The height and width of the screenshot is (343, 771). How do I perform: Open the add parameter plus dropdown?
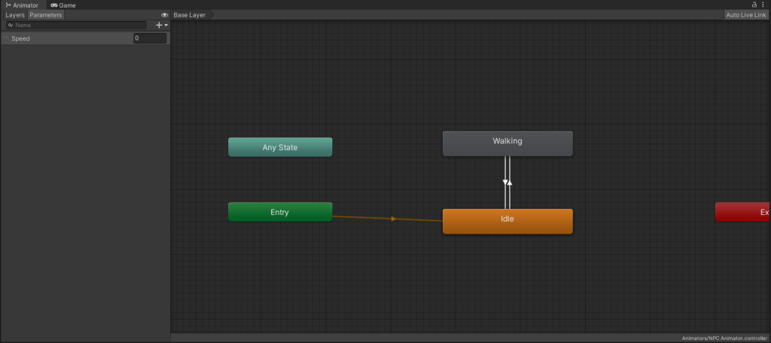tap(162, 25)
